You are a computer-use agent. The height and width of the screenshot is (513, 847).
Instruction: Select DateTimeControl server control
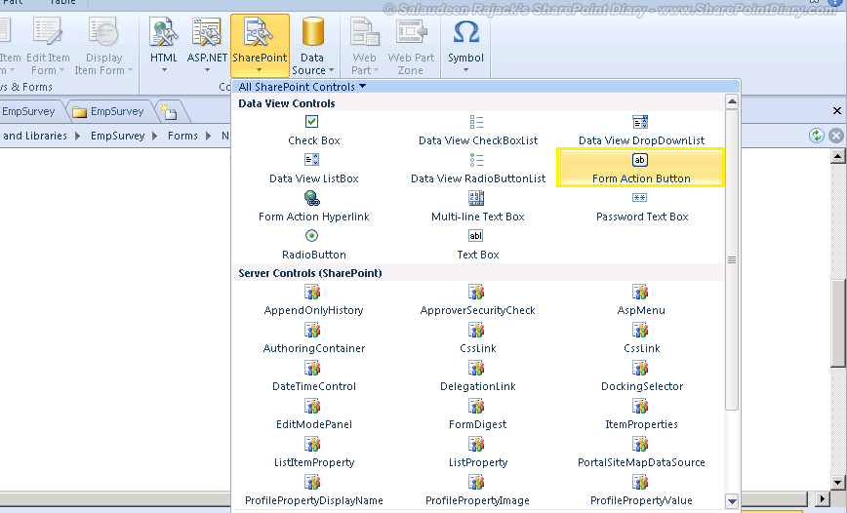[314, 375]
